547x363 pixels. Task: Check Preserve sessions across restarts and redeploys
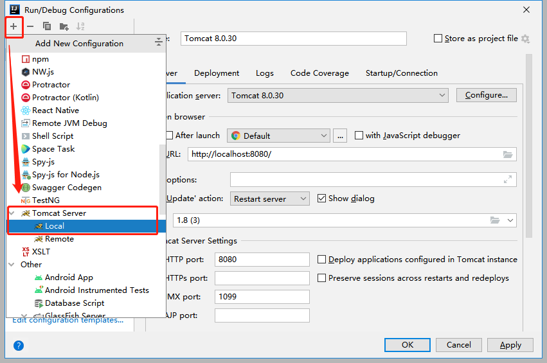[x=321, y=278]
